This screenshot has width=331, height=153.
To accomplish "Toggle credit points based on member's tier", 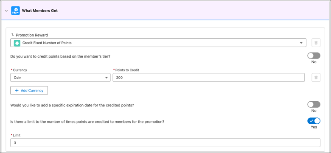I will coord(314,56).
